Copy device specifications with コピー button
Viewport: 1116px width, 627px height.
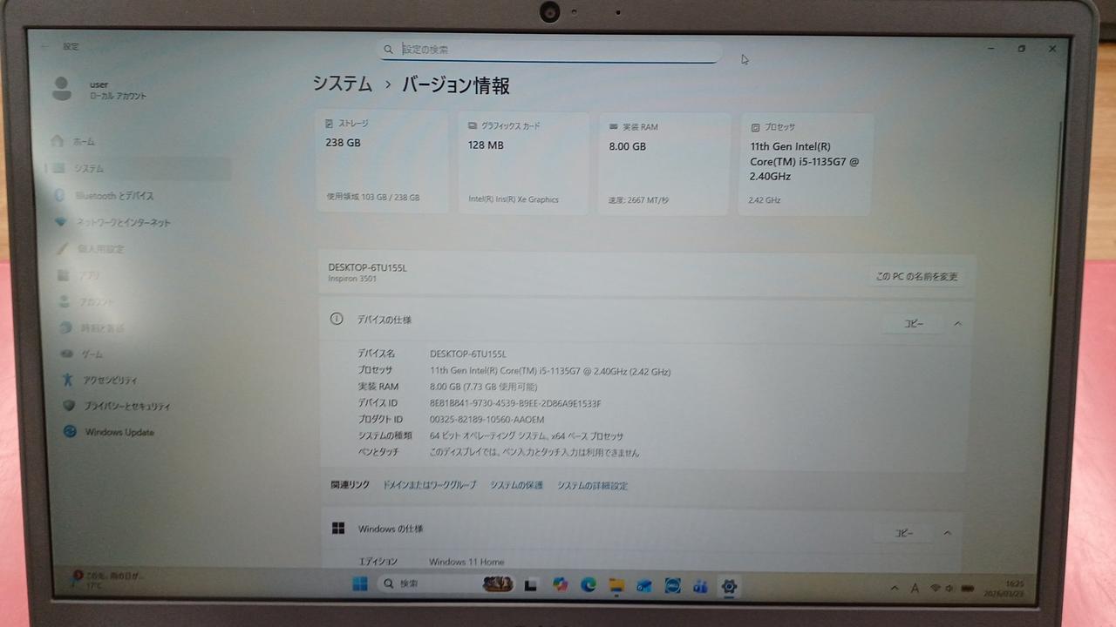coord(913,324)
